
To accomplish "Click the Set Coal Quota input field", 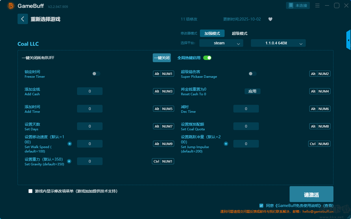I will tap(246, 126).
